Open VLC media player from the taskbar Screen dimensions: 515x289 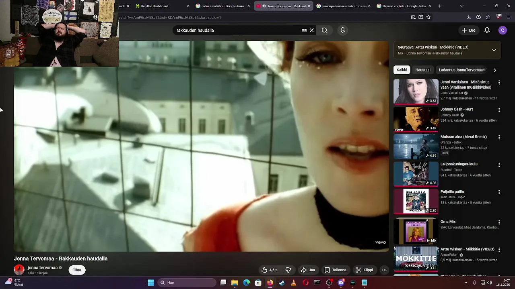click(x=293, y=283)
